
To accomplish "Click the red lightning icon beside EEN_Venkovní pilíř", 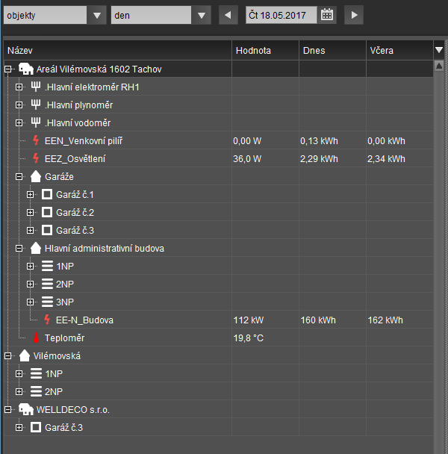I will tap(35, 141).
